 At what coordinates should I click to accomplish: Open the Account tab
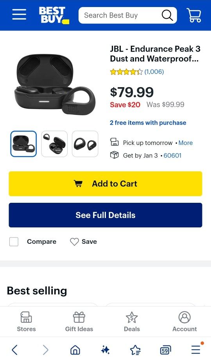pyautogui.click(x=184, y=322)
